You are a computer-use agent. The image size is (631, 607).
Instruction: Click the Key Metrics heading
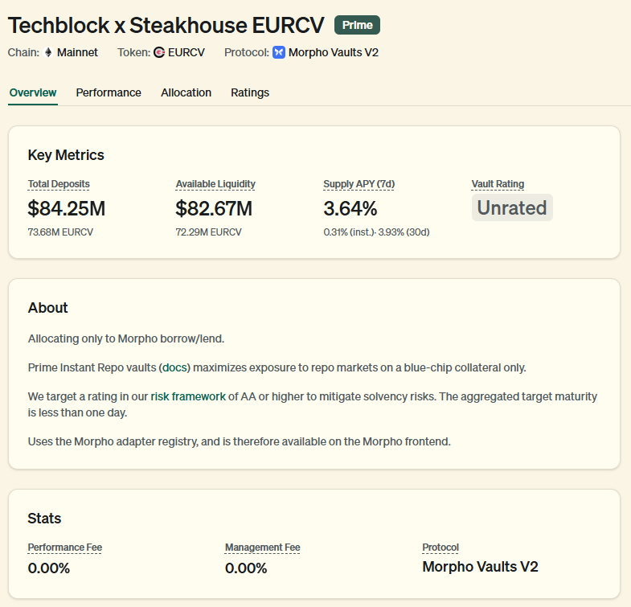point(66,155)
